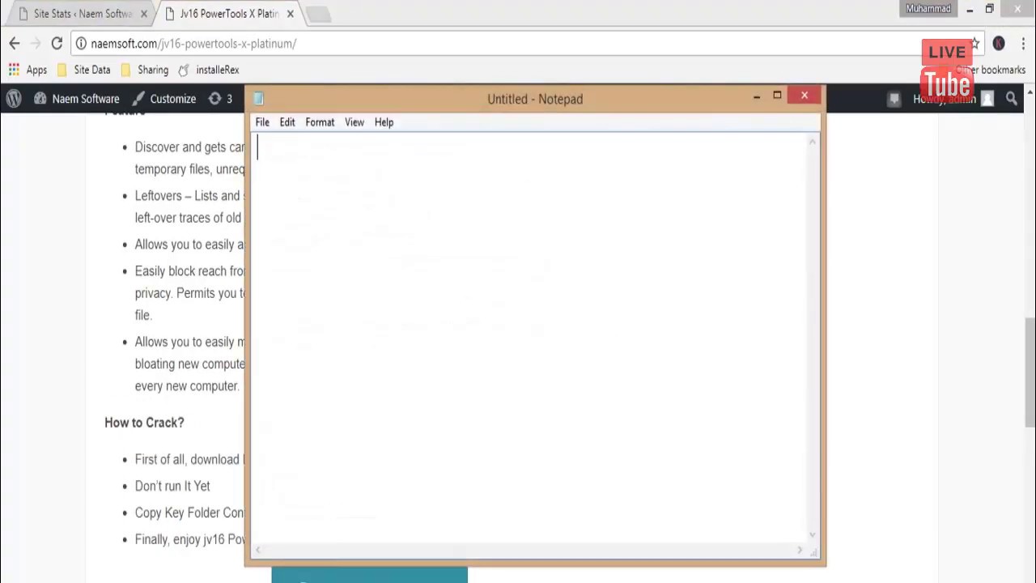This screenshot has width=1036, height=583.
Task: Click the 'Don't run It Yet' list item
Action: [172, 486]
